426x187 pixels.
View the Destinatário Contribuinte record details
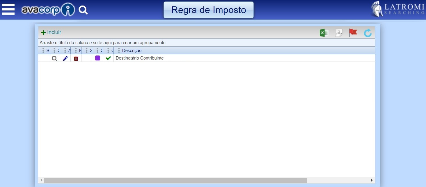point(54,58)
